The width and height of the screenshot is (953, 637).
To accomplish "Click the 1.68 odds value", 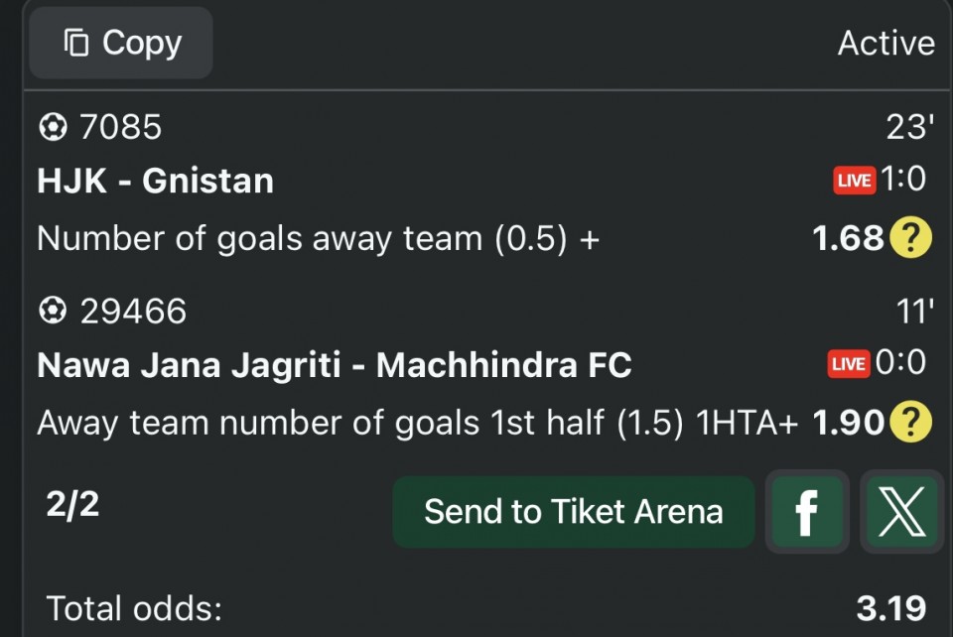I will coord(847,238).
